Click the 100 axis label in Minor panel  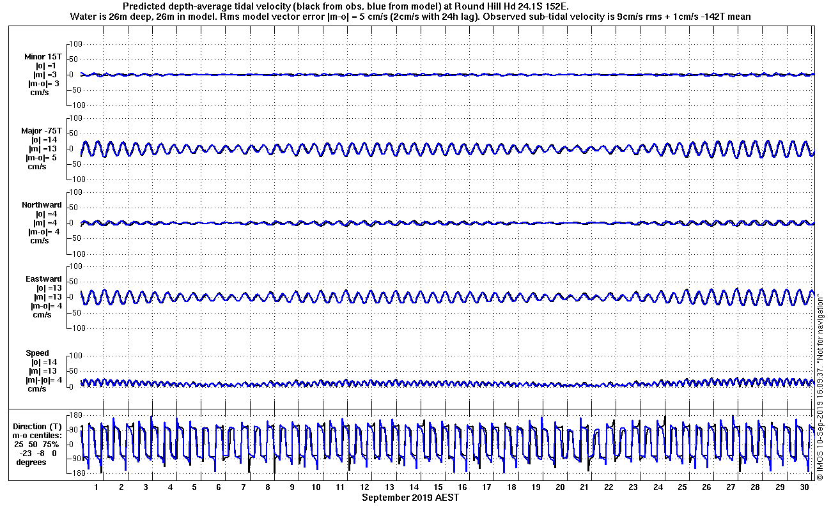77,43
